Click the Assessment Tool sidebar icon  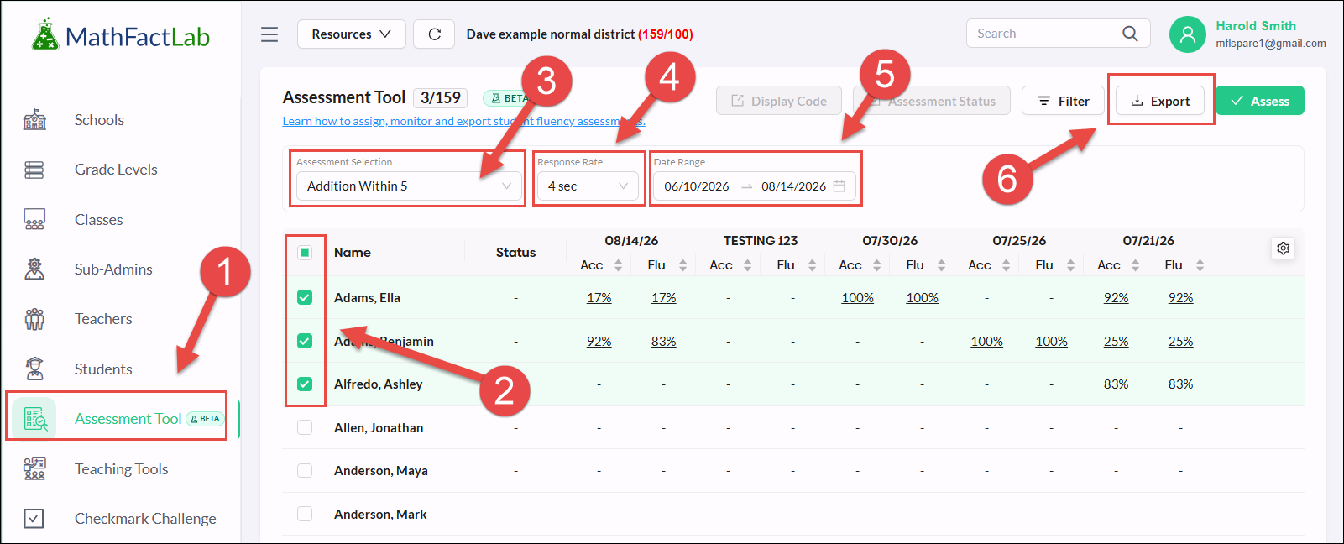(x=35, y=419)
